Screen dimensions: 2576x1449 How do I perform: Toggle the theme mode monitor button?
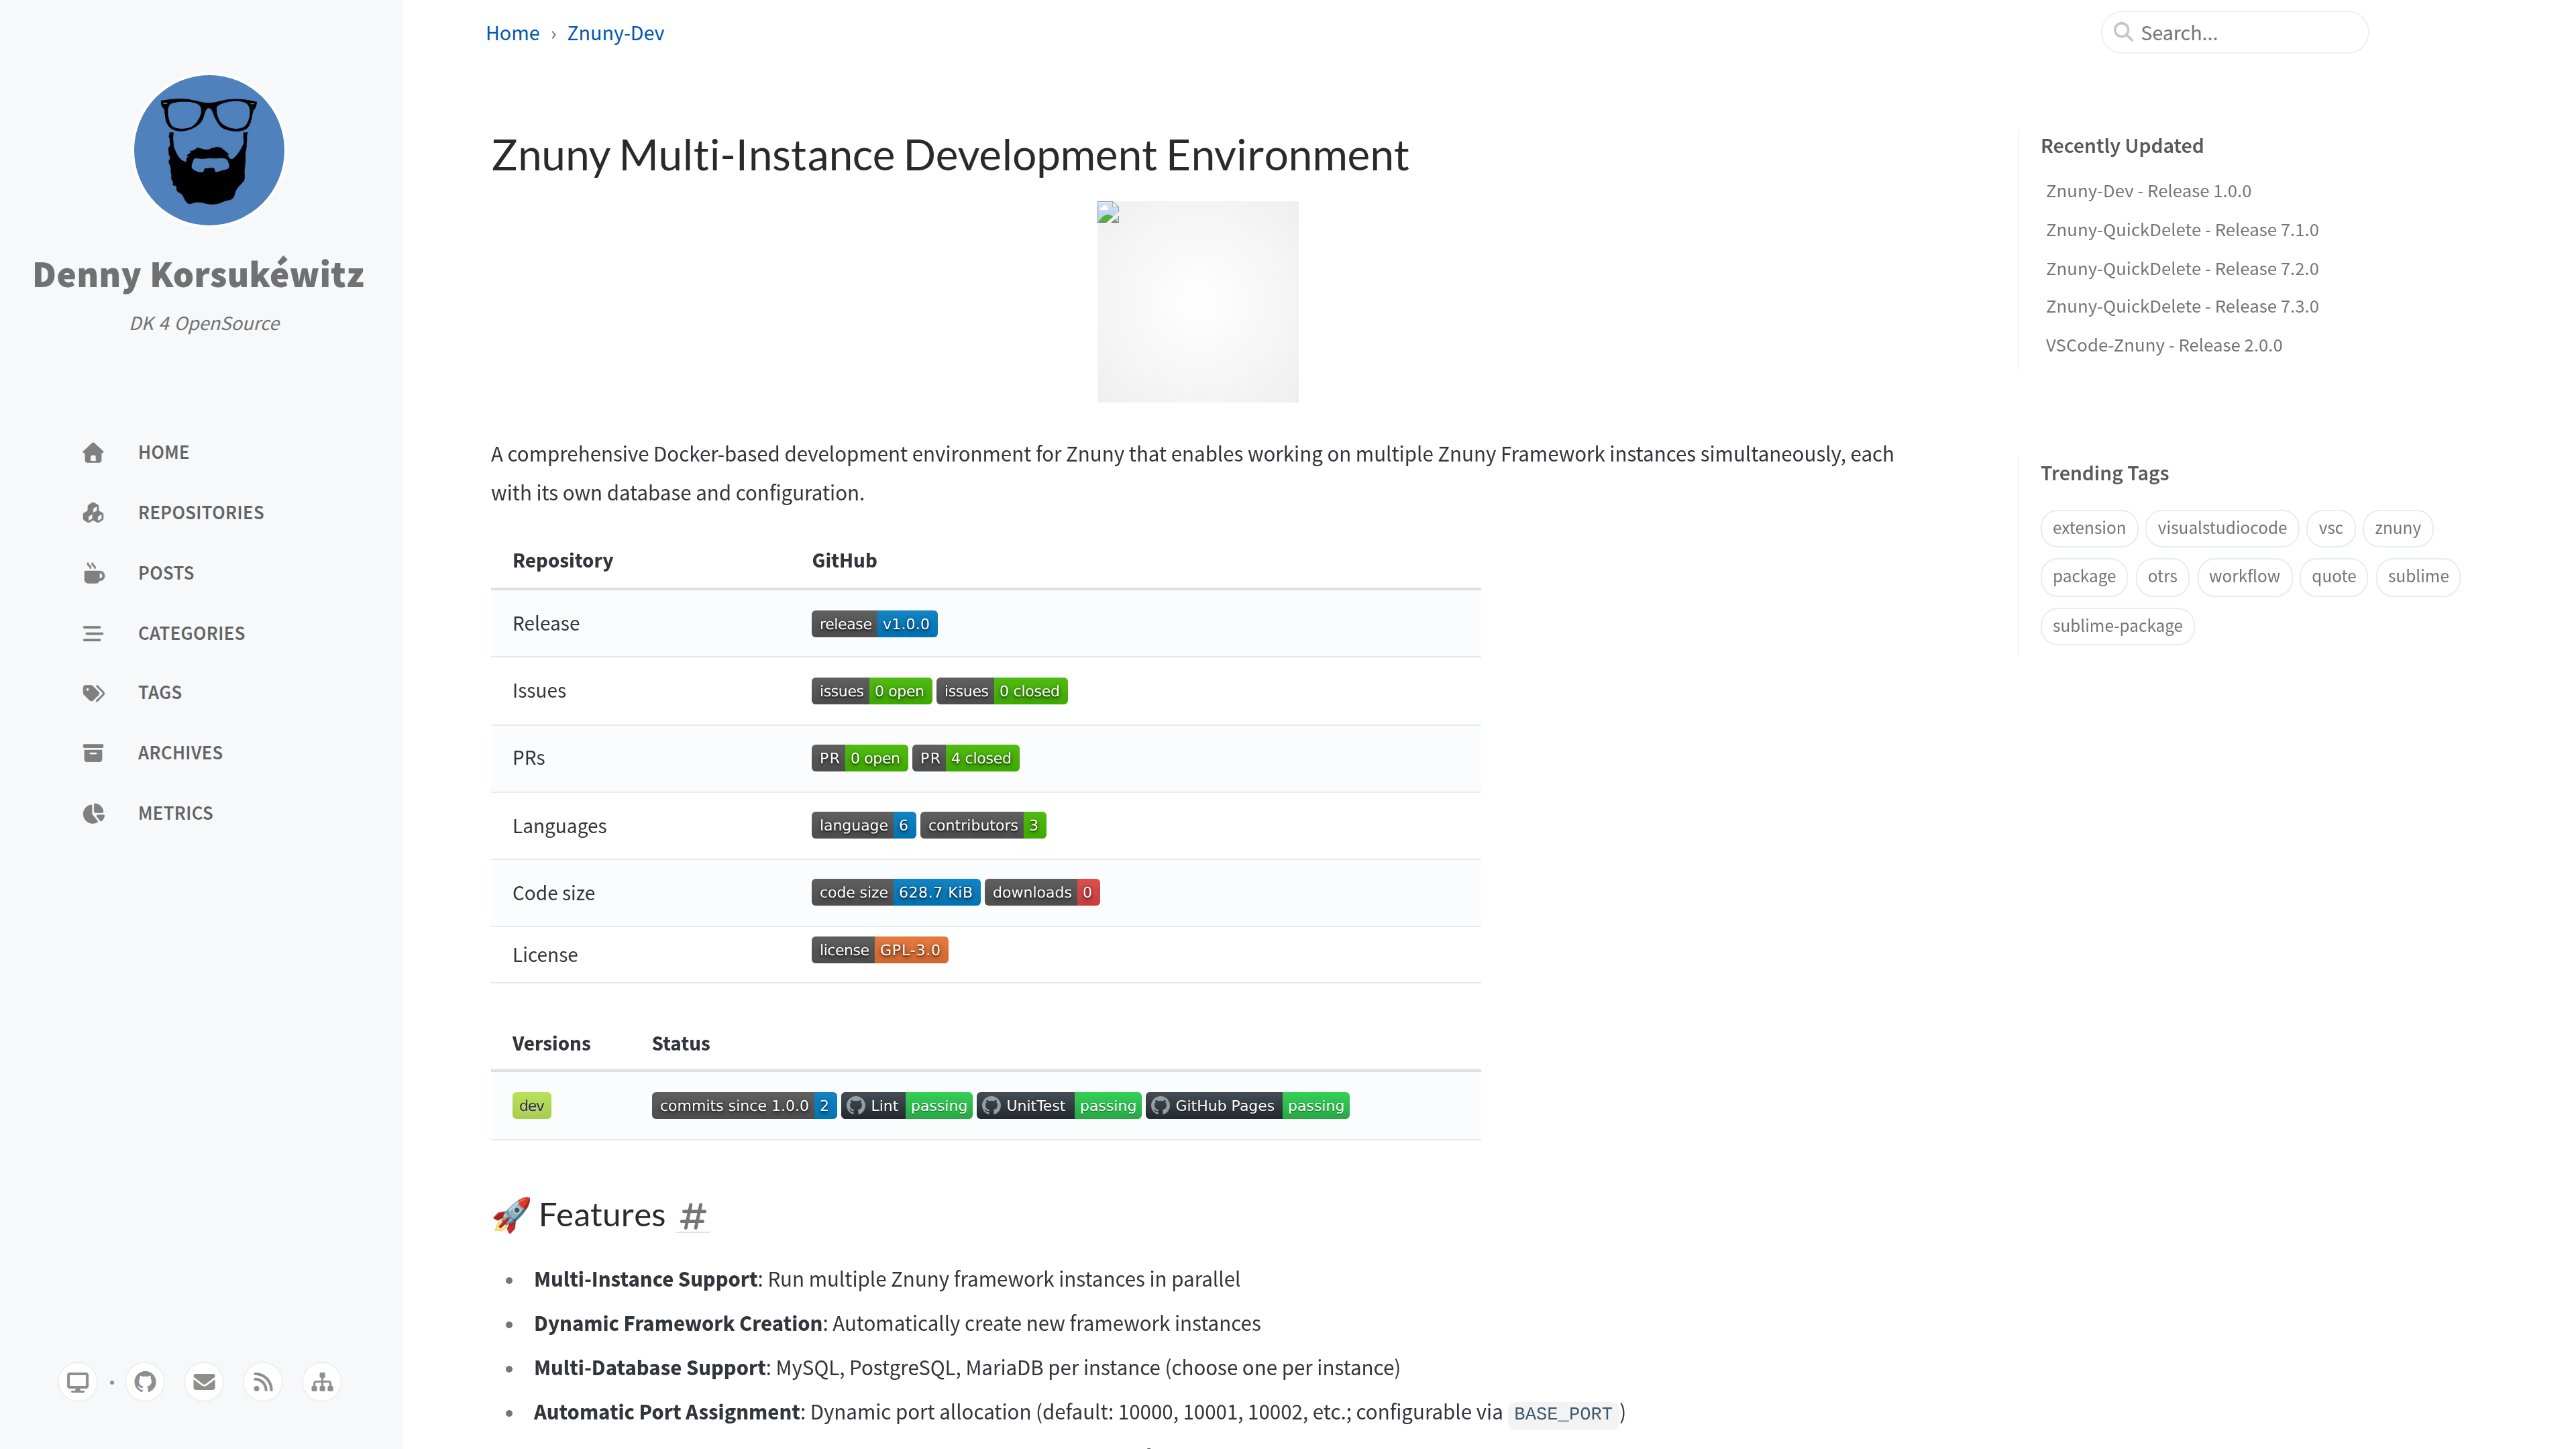77,1382
